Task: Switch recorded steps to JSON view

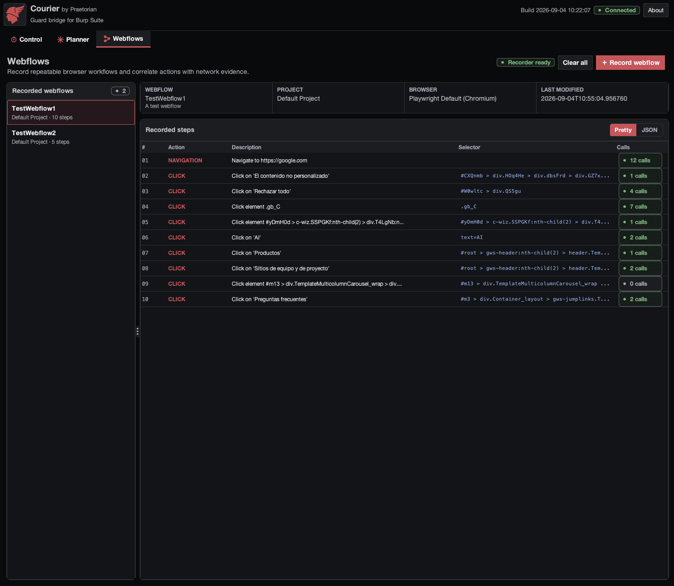Action: coord(649,130)
